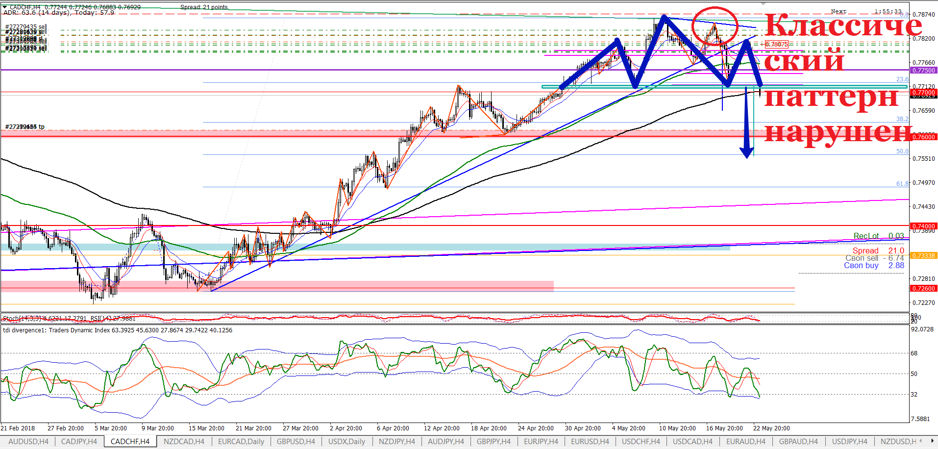Open the EURUSD,H4 chart tab
The width and height of the screenshot is (938, 449).
coord(590,442)
